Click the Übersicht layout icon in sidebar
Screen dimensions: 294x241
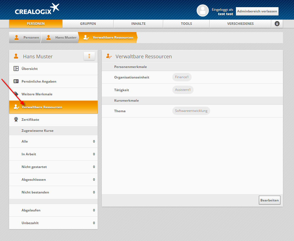coord(16,69)
